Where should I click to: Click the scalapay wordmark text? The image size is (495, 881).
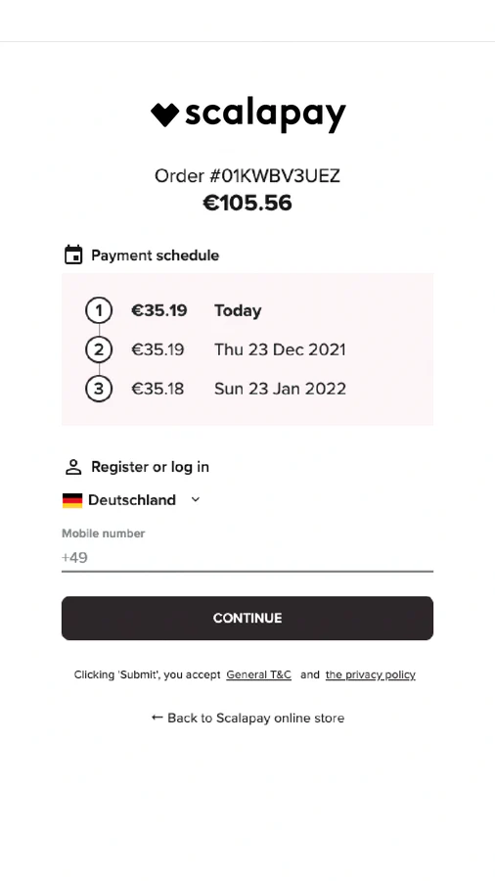265,116
